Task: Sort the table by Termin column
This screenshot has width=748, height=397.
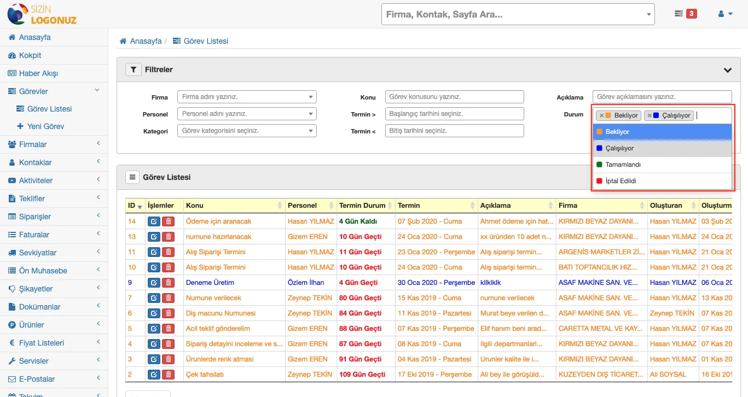Action: tap(436, 206)
